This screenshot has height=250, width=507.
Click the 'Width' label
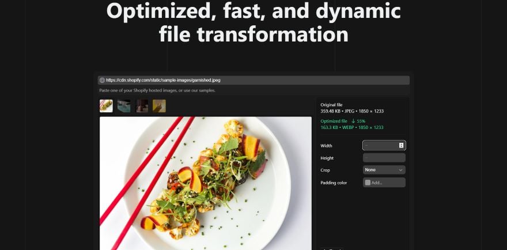[326, 146]
